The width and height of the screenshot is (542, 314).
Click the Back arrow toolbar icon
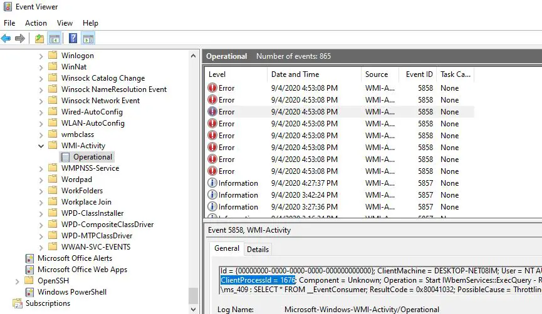pyautogui.click(x=6, y=39)
